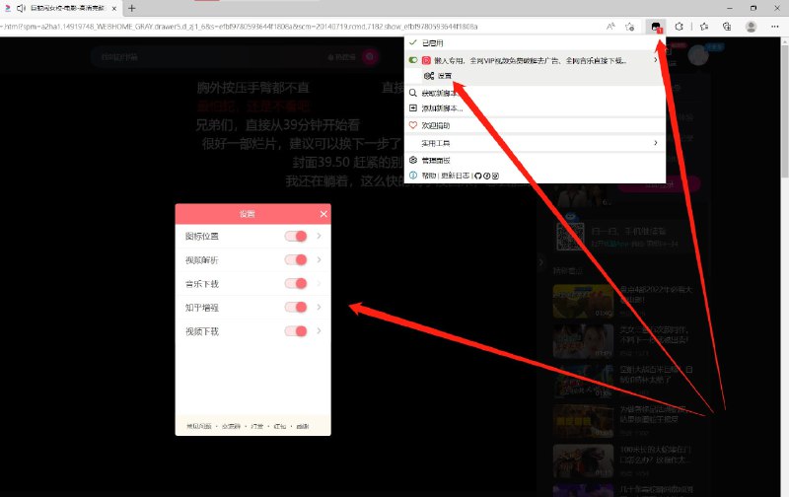Click the Collections icon in toolbar

[728, 26]
